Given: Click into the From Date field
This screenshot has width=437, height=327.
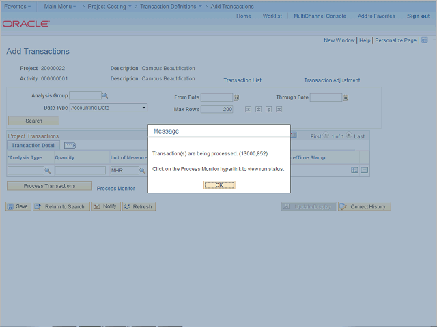Looking at the screenshot, I should click(216, 97).
